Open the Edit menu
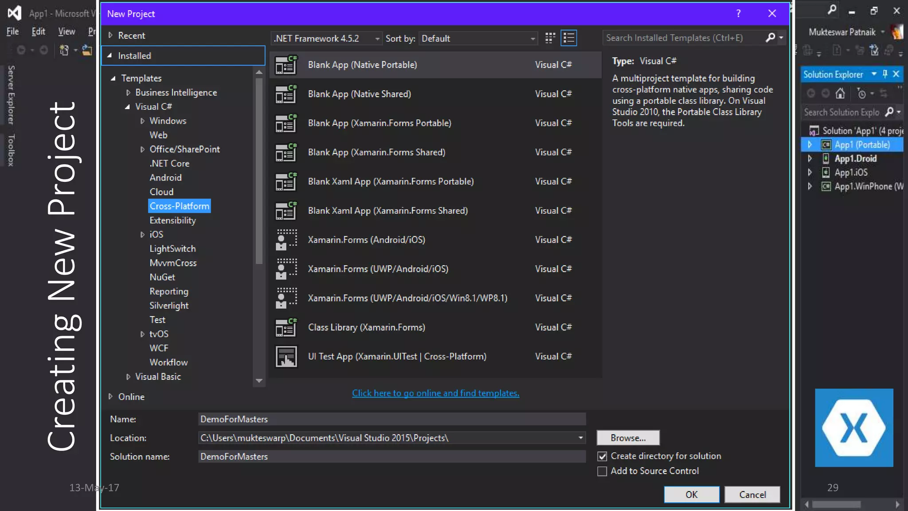 pos(38,31)
